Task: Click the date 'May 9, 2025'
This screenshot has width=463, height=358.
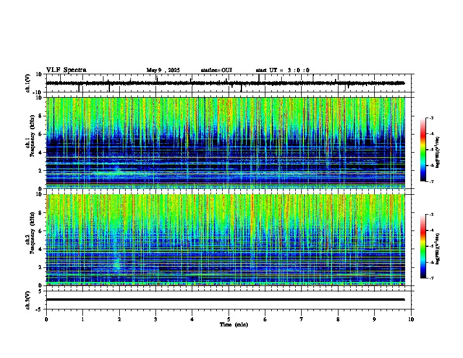Action: tap(163, 70)
